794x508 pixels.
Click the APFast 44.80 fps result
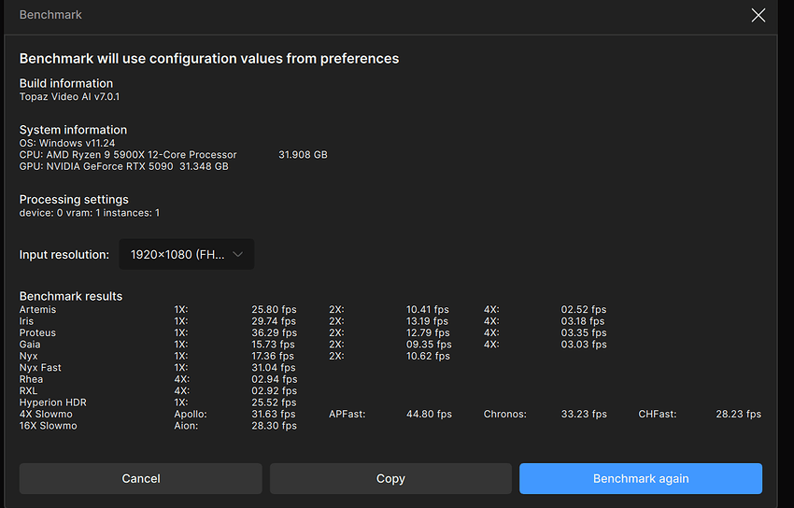(x=429, y=415)
